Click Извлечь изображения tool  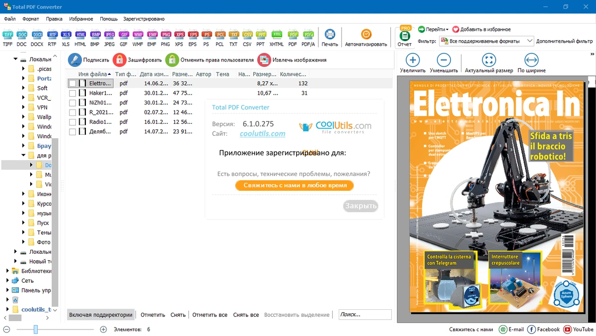click(x=292, y=60)
